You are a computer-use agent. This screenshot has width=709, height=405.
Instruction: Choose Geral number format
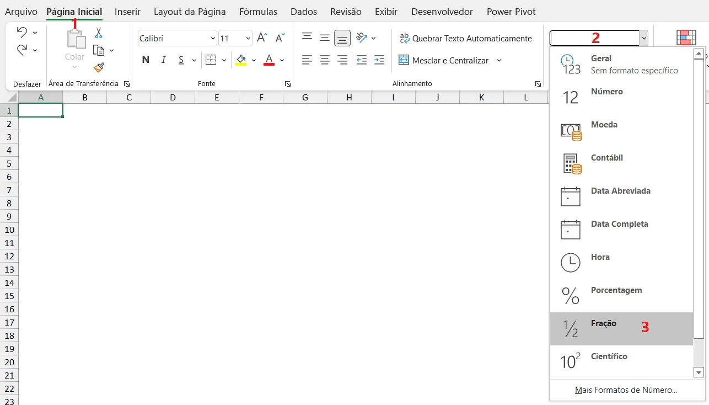(x=621, y=64)
